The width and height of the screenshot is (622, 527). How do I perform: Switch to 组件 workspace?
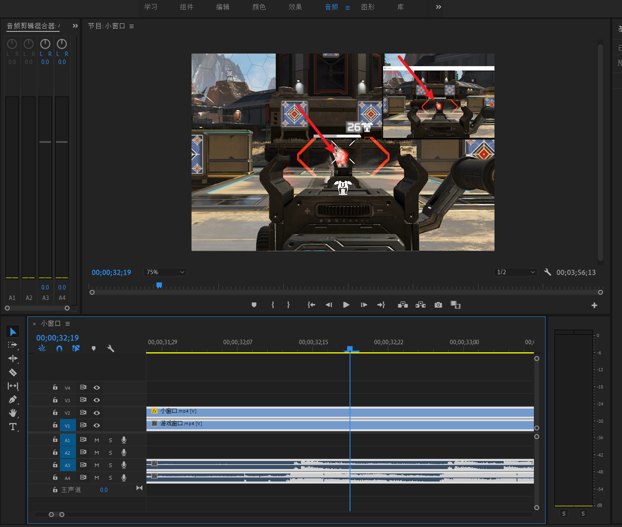click(x=187, y=7)
